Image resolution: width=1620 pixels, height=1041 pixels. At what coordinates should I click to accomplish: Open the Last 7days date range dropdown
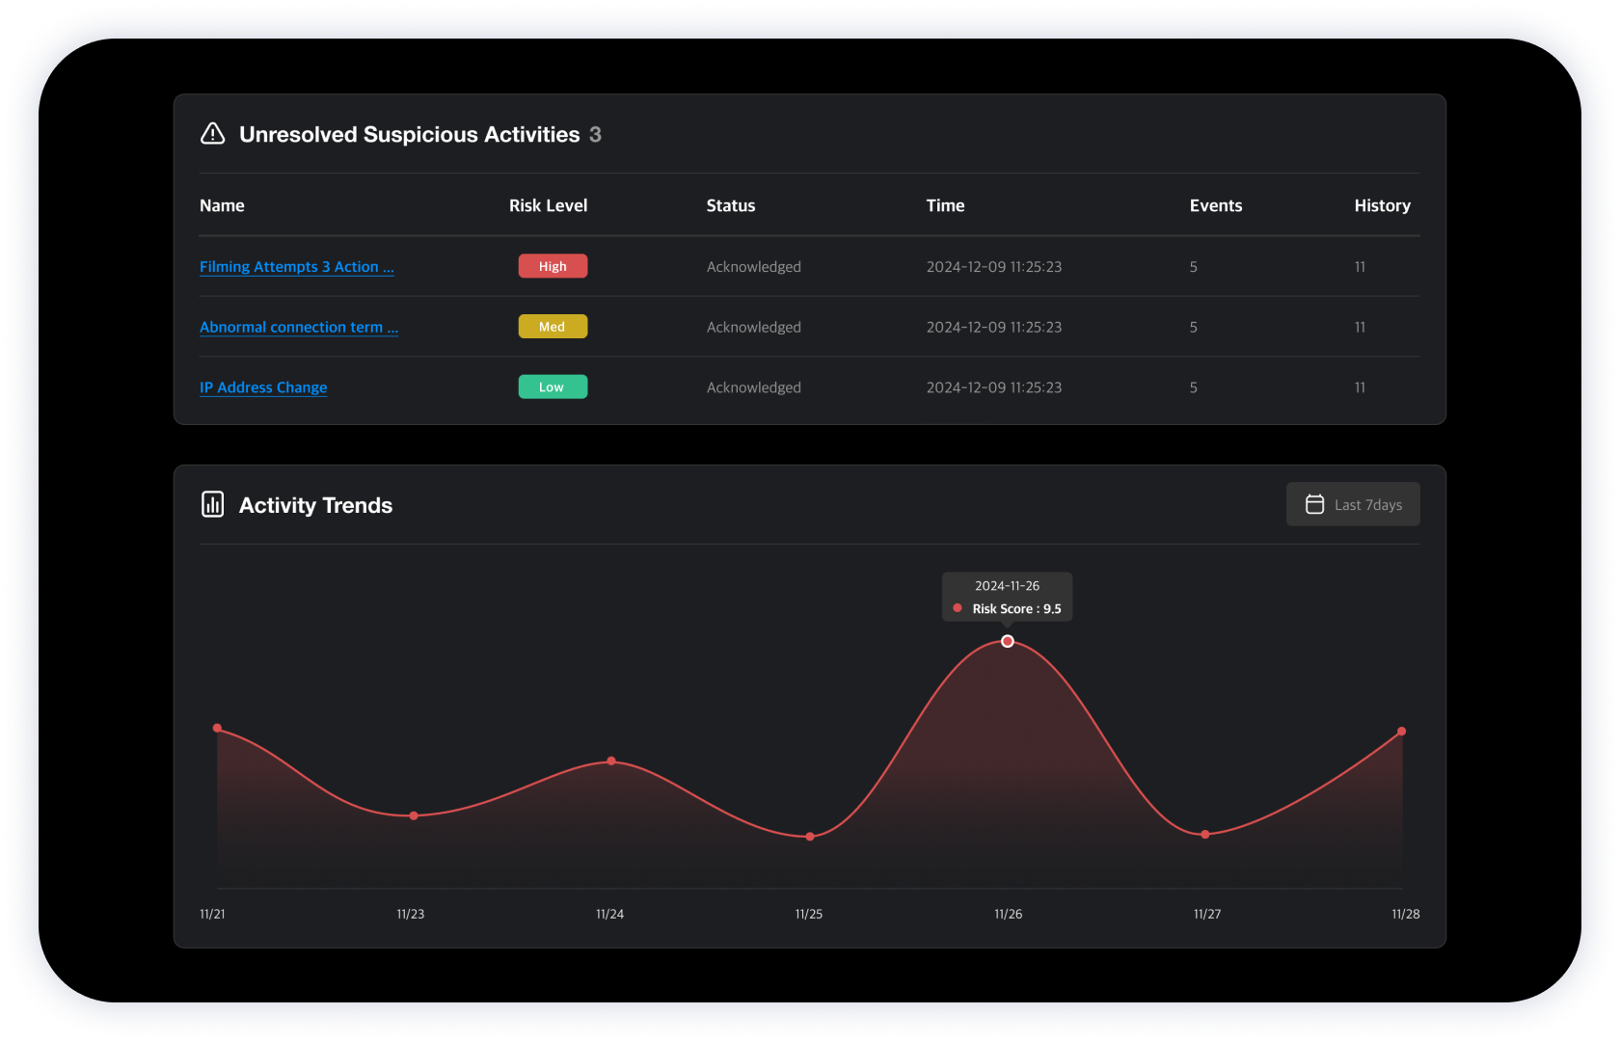(1353, 504)
